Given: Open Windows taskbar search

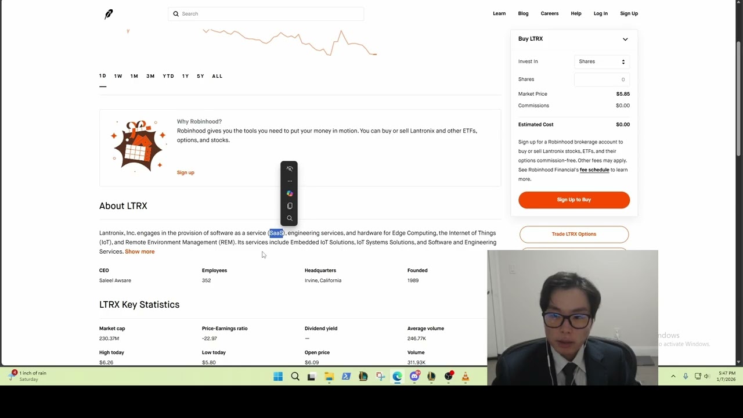Looking at the screenshot, I should pyautogui.click(x=295, y=377).
